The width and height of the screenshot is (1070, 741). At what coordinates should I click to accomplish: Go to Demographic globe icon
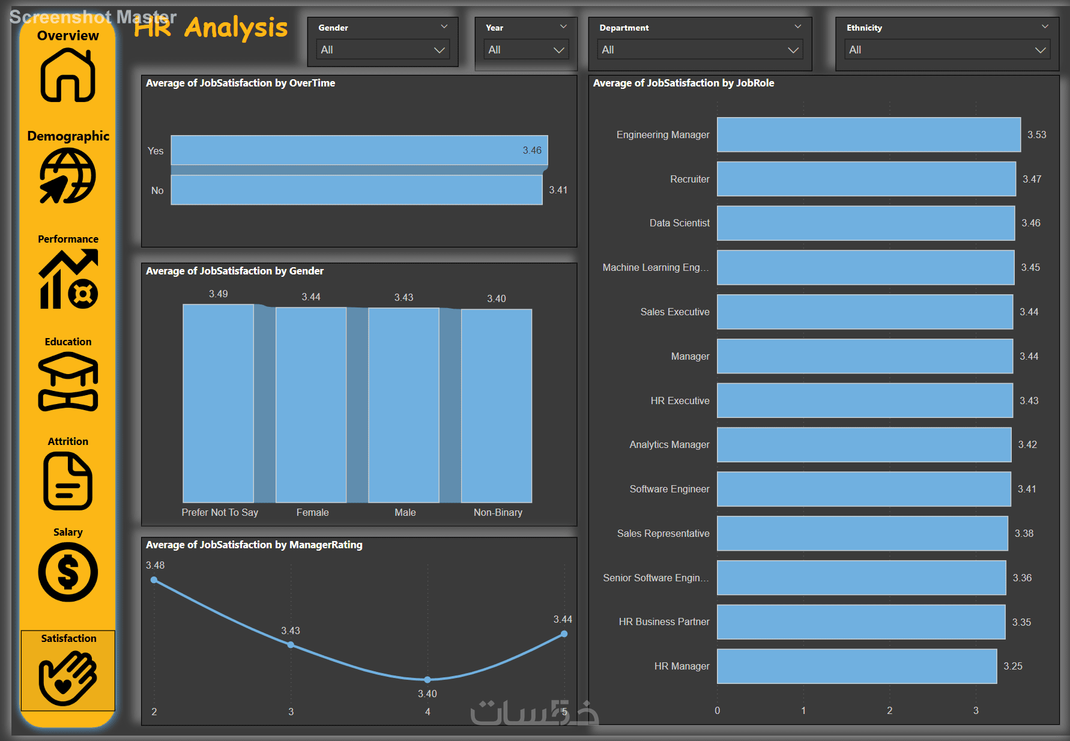(68, 176)
